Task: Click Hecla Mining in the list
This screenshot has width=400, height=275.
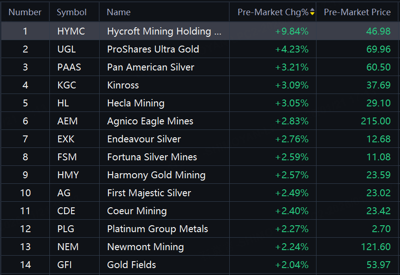Action: (136, 103)
